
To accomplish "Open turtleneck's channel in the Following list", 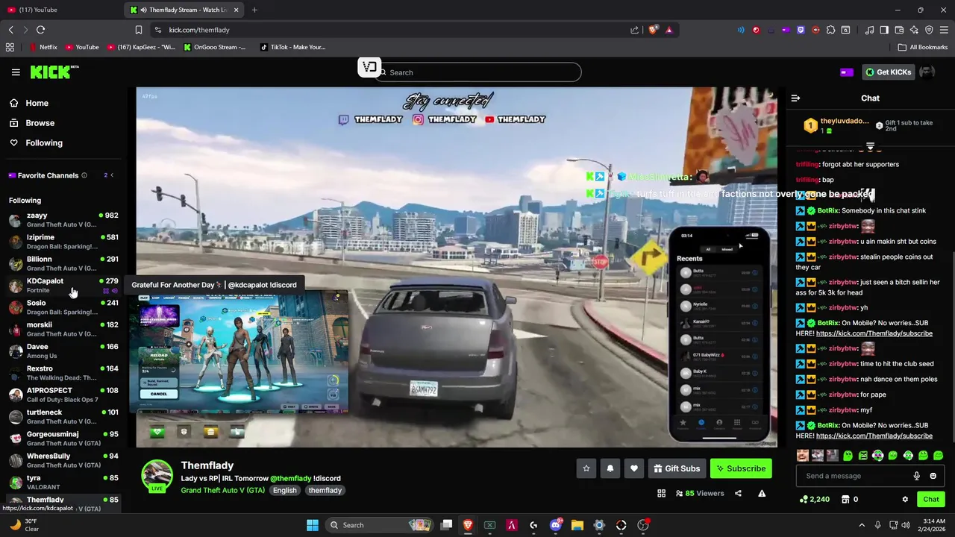I will (x=63, y=416).
